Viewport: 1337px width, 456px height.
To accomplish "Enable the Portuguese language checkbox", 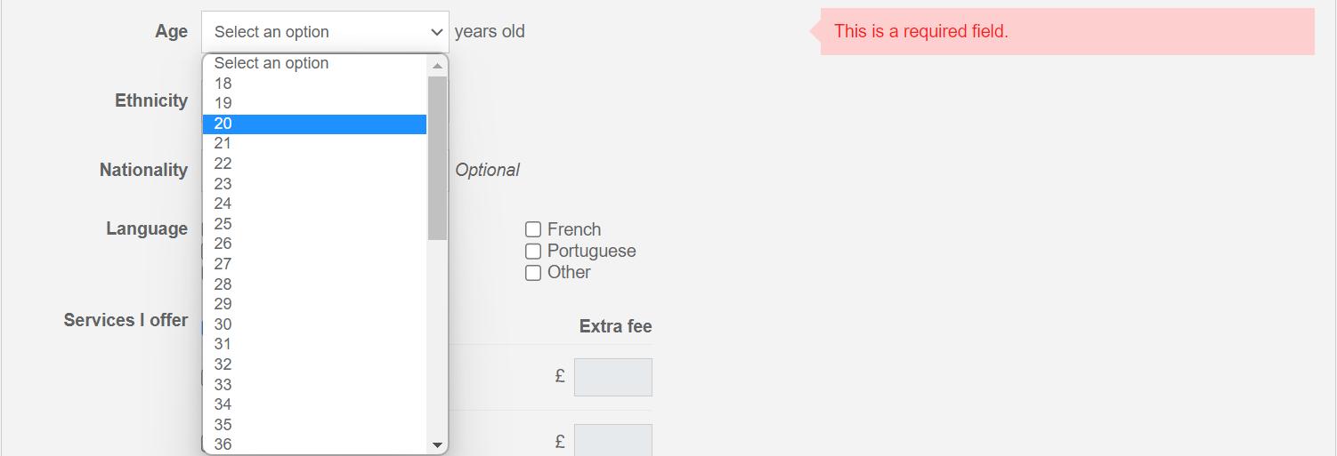I will click(533, 251).
